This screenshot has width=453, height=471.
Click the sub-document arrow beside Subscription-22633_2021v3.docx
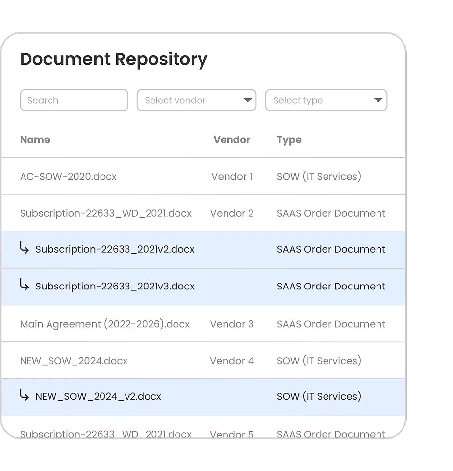pos(25,285)
